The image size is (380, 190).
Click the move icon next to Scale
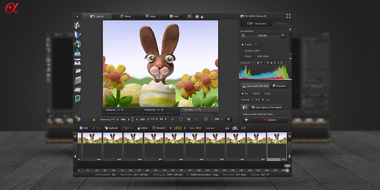pyautogui.click(x=256, y=44)
